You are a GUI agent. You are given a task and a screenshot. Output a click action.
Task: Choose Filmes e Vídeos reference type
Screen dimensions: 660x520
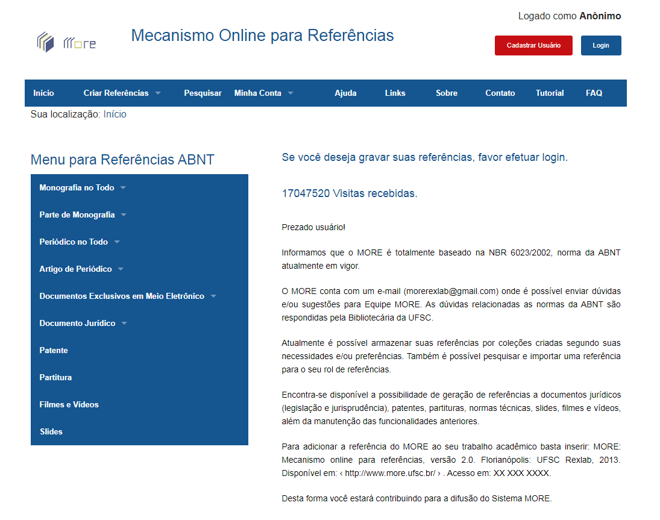click(x=69, y=405)
